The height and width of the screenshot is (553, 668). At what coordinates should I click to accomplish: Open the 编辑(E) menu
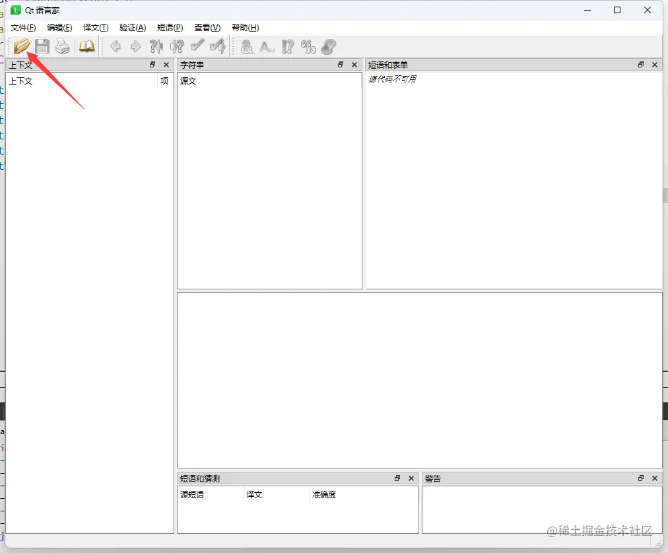(59, 28)
